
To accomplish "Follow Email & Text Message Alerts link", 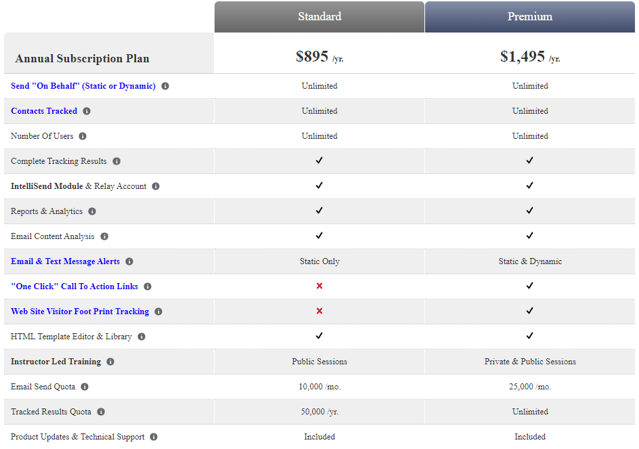I will coord(65,261).
